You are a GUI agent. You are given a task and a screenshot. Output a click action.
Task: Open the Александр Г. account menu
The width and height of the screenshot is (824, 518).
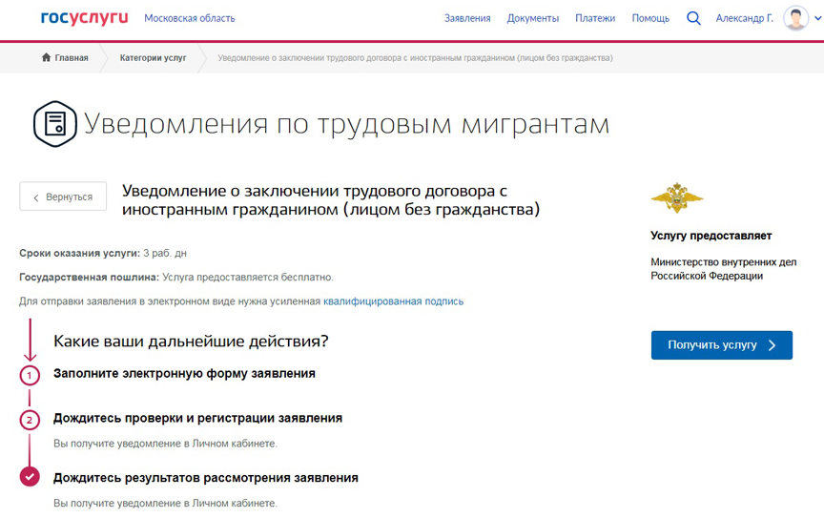tap(744, 18)
